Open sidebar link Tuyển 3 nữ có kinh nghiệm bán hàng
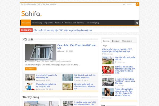 click(125, 70)
